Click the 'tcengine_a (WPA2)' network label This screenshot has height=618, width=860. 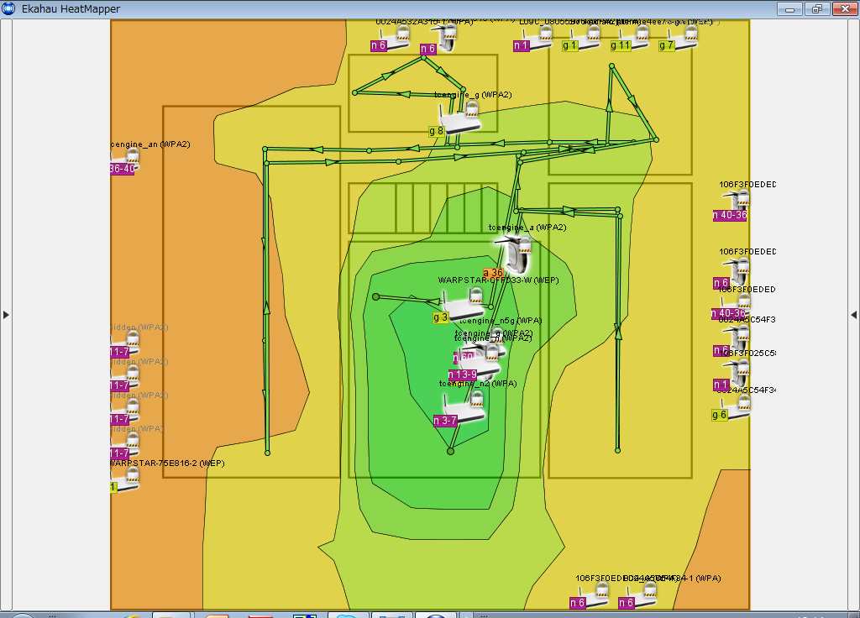[x=527, y=227]
